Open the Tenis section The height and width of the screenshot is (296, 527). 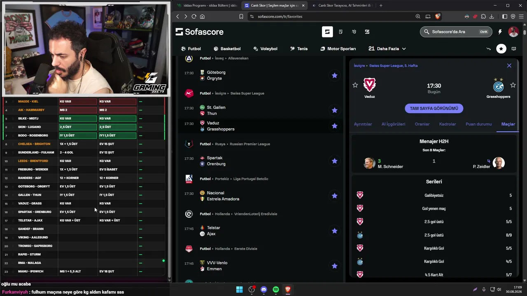pos(299,49)
